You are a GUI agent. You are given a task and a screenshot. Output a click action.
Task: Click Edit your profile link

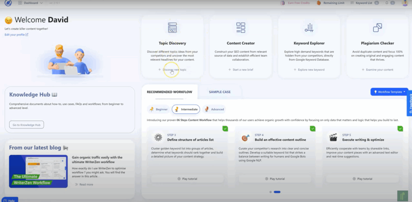(15, 35)
